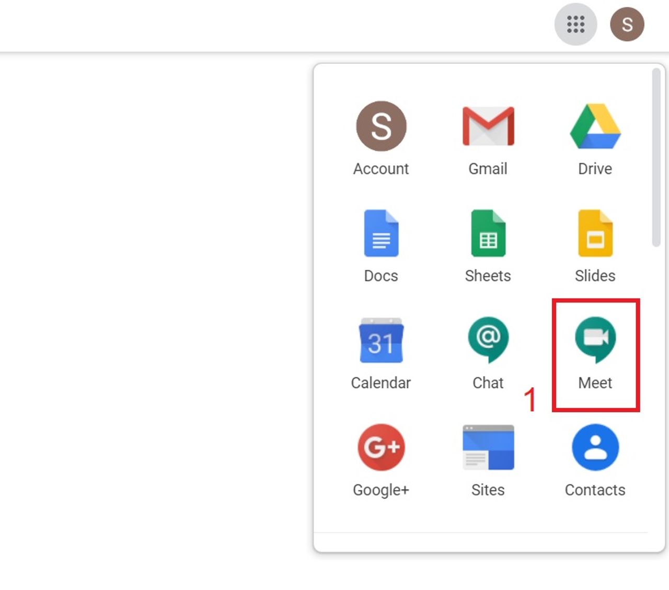
Task: Click the profile avatar in the top bar
Action: click(627, 24)
